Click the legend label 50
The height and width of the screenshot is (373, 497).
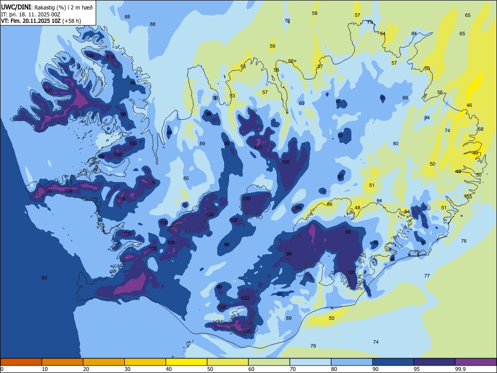pos(210,369)
